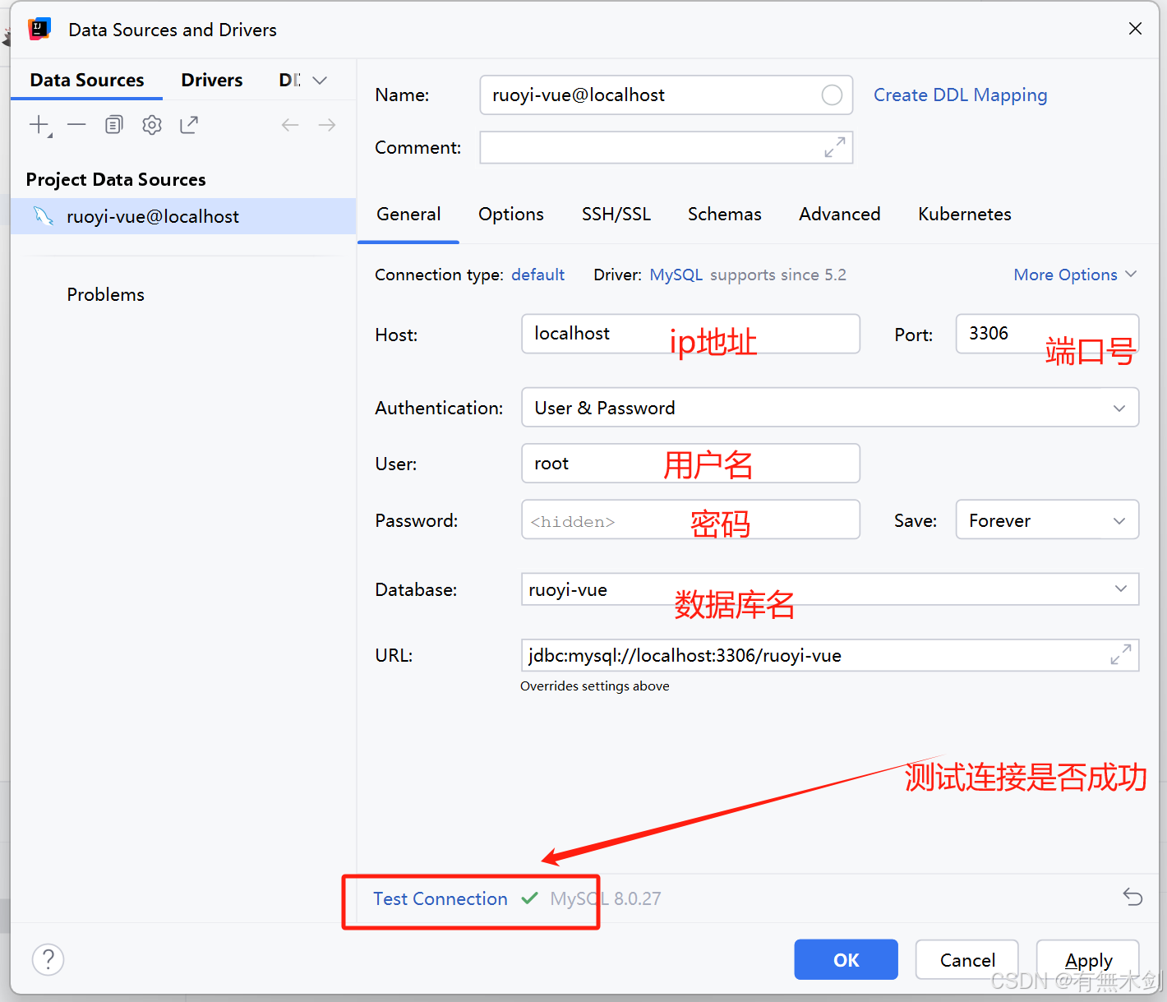Expand More Options menu

[1075, 275]
